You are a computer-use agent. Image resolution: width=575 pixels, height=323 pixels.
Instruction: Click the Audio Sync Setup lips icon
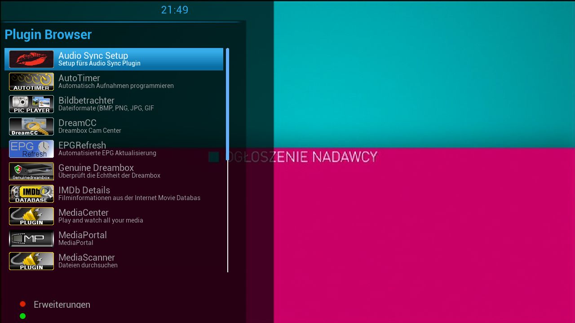pos(31,59)
